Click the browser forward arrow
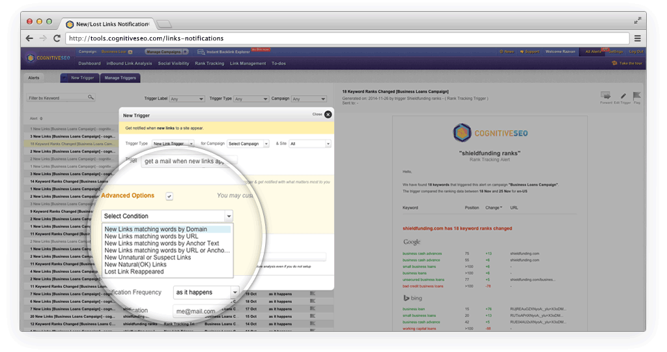Image resolution: width=667 pixels, height=352 pixels. [43, 38]
